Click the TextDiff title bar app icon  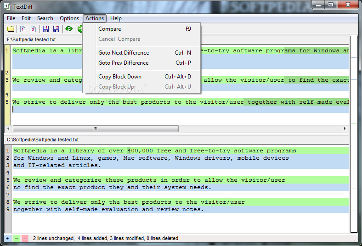pos(7,7)
